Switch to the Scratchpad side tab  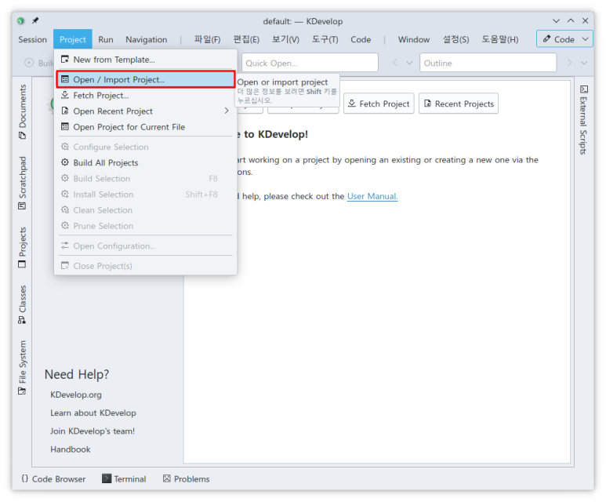23,183
